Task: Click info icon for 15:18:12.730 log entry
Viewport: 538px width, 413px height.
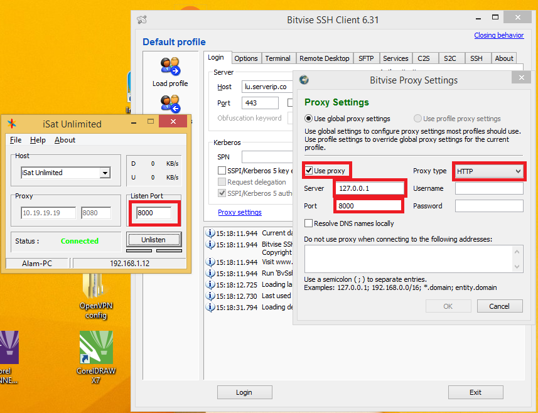Action: coord(210,296)
